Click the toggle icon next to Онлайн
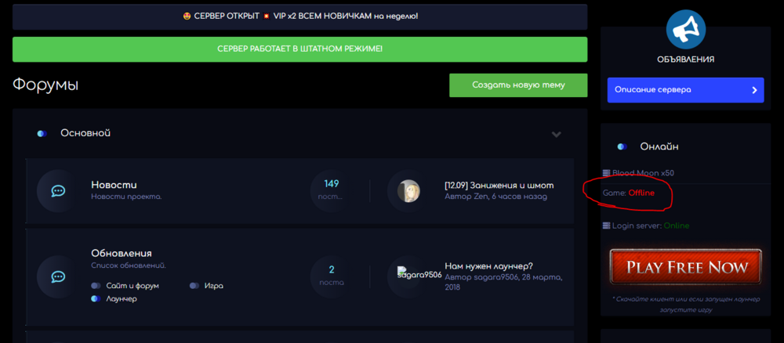784x343 pixels. tap(622, 146)
